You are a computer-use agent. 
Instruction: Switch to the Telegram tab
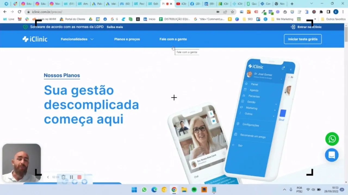[x=6, y=4]
